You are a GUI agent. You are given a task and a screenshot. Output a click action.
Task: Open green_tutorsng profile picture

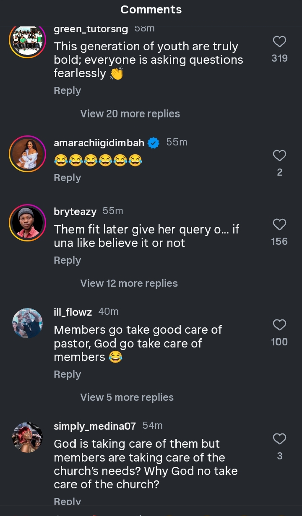pyautogui.click(x=27, y=40)
